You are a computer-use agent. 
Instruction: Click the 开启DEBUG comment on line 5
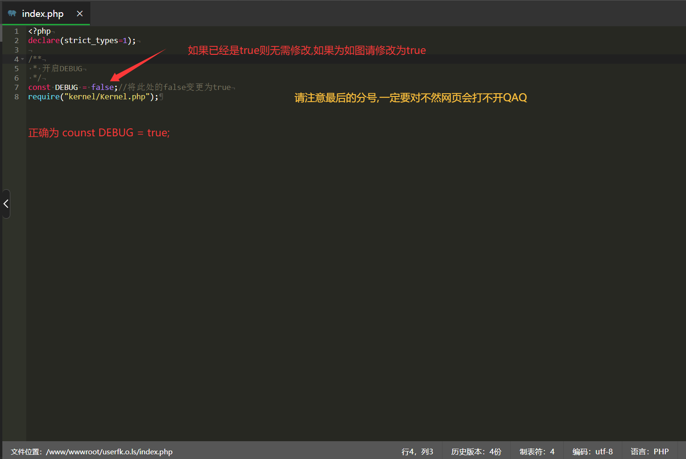(62, 68)
